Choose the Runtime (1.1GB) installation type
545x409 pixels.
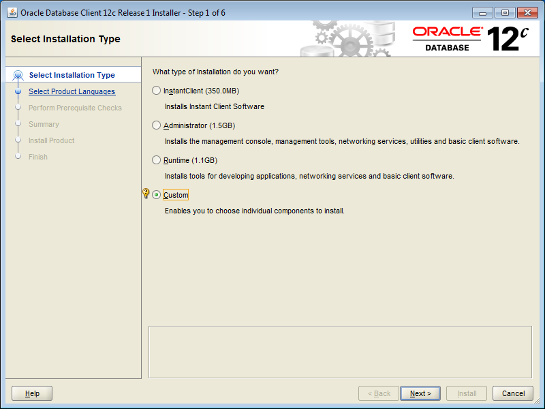coord(156,160)
